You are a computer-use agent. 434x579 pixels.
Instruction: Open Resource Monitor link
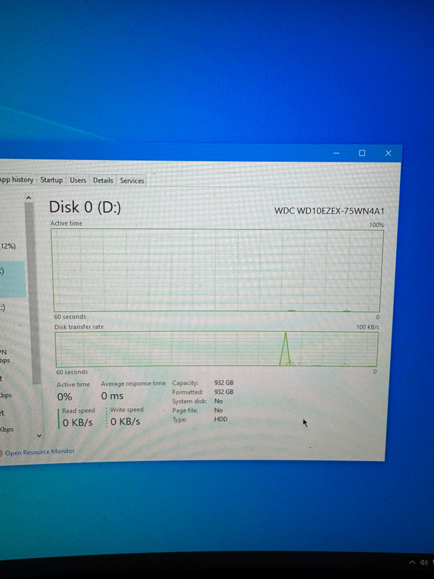(40, 452)
